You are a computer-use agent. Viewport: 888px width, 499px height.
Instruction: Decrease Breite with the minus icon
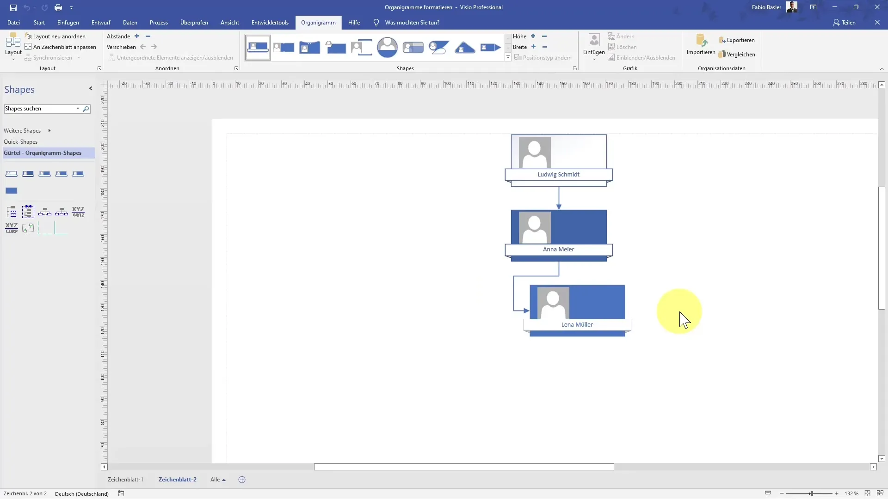[545, 47]
